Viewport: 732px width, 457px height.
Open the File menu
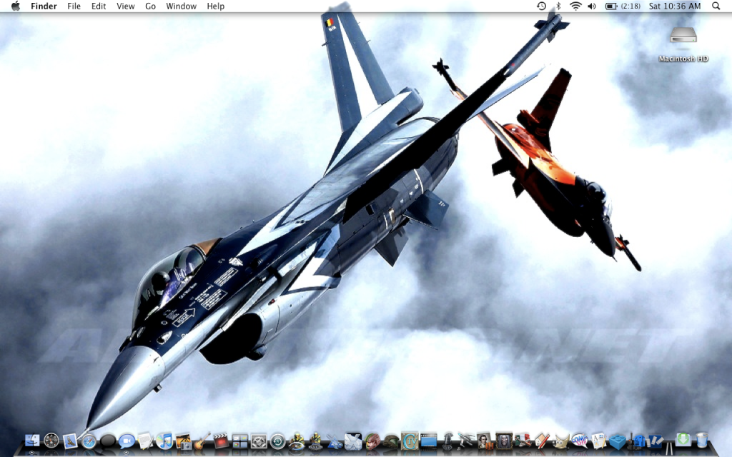[74, 6]
